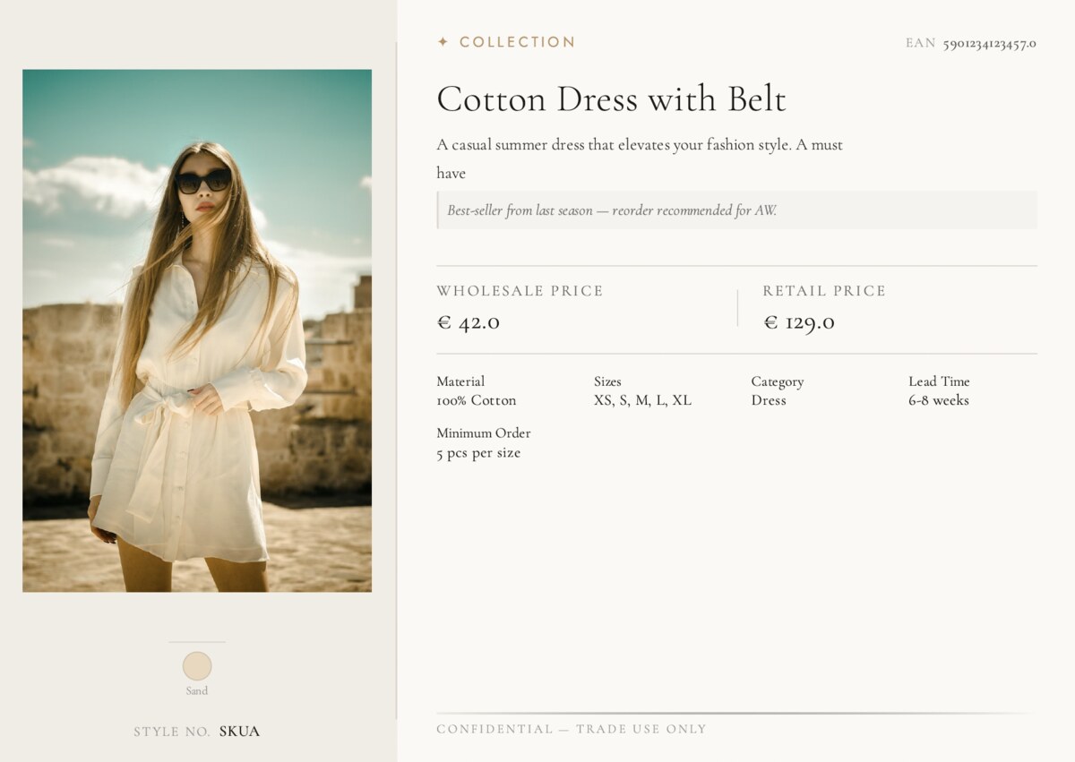The width and height of the screenshot is (1075, 762).
Task: Click the star icon before COLLECTION
Action: pos(443,42)
